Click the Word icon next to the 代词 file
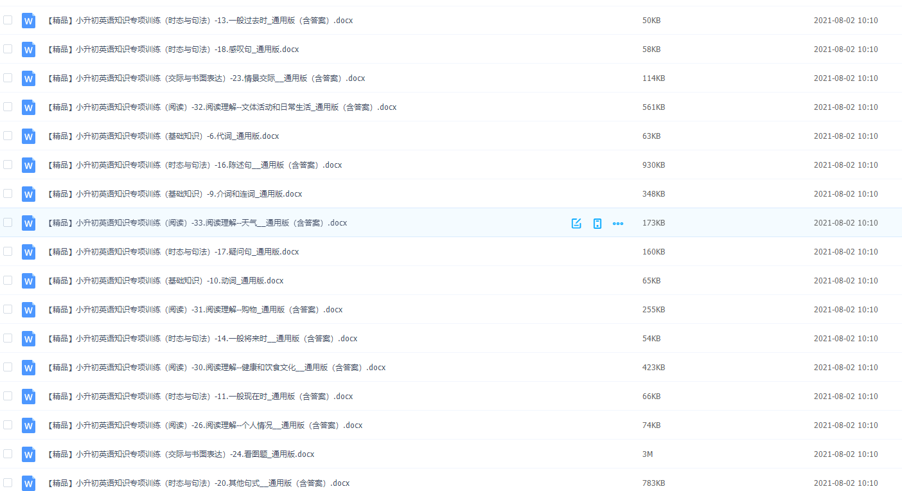Image resolution: width=902 pixels, height=491 pixels. click(x=28, y=136)
